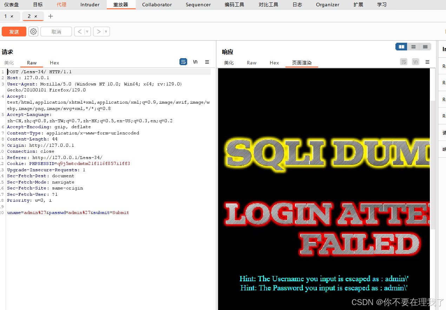446x310 pixels.
Task: Switch request view to Hex
Action: click(x=54, y=63)
